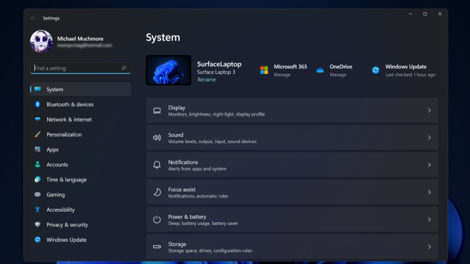470x264 pixels.
Task: Open Display settings title
Action: tap(177, 107)
